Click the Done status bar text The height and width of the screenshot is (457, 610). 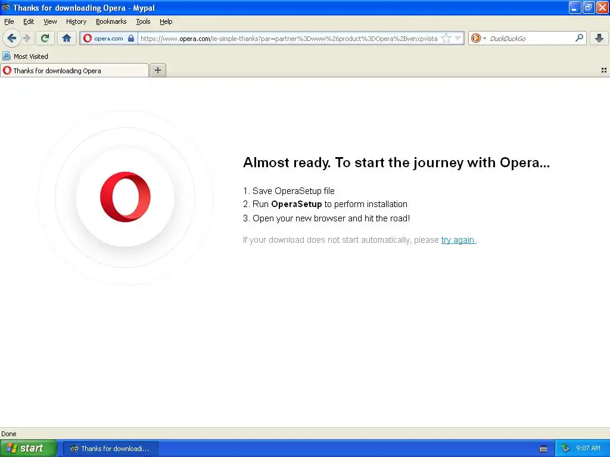point(8,434)
